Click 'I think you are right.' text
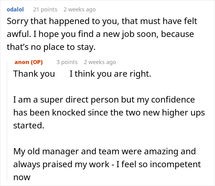Image resolution: width=215 pixels, height=186 pixels. point(110,74)
